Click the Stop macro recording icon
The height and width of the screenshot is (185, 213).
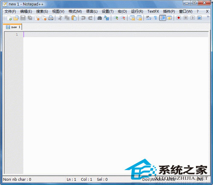click(186, 18)
